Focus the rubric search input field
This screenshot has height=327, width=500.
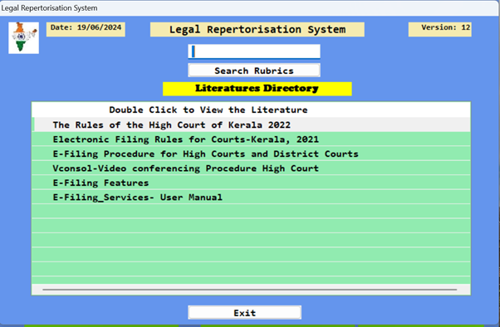click(x=254, y=51)
